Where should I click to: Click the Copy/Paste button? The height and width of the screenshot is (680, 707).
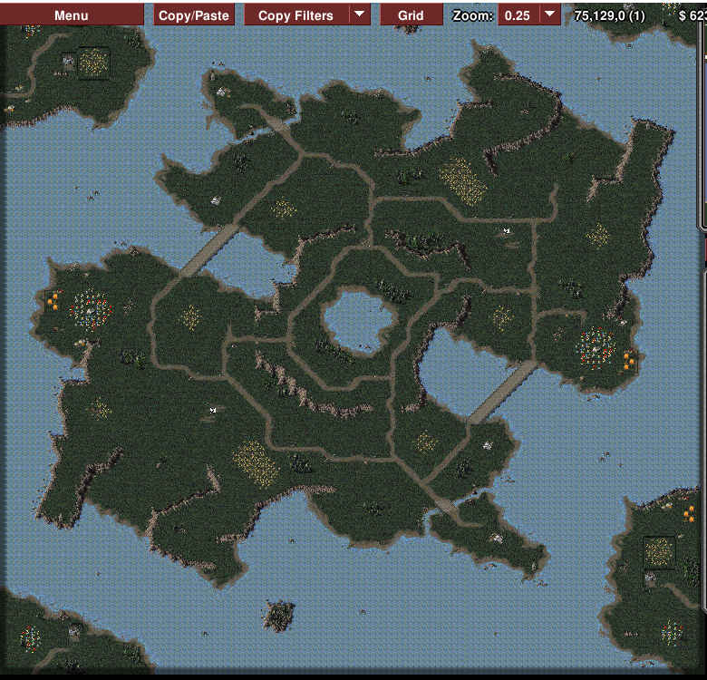[194, 15]
